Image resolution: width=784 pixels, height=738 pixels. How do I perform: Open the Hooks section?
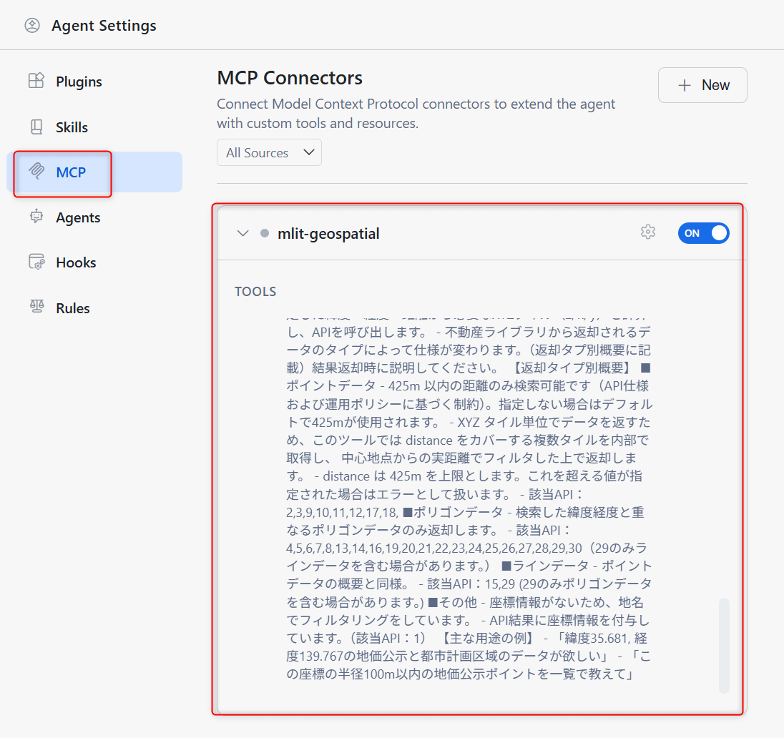(x=94, y=262)
